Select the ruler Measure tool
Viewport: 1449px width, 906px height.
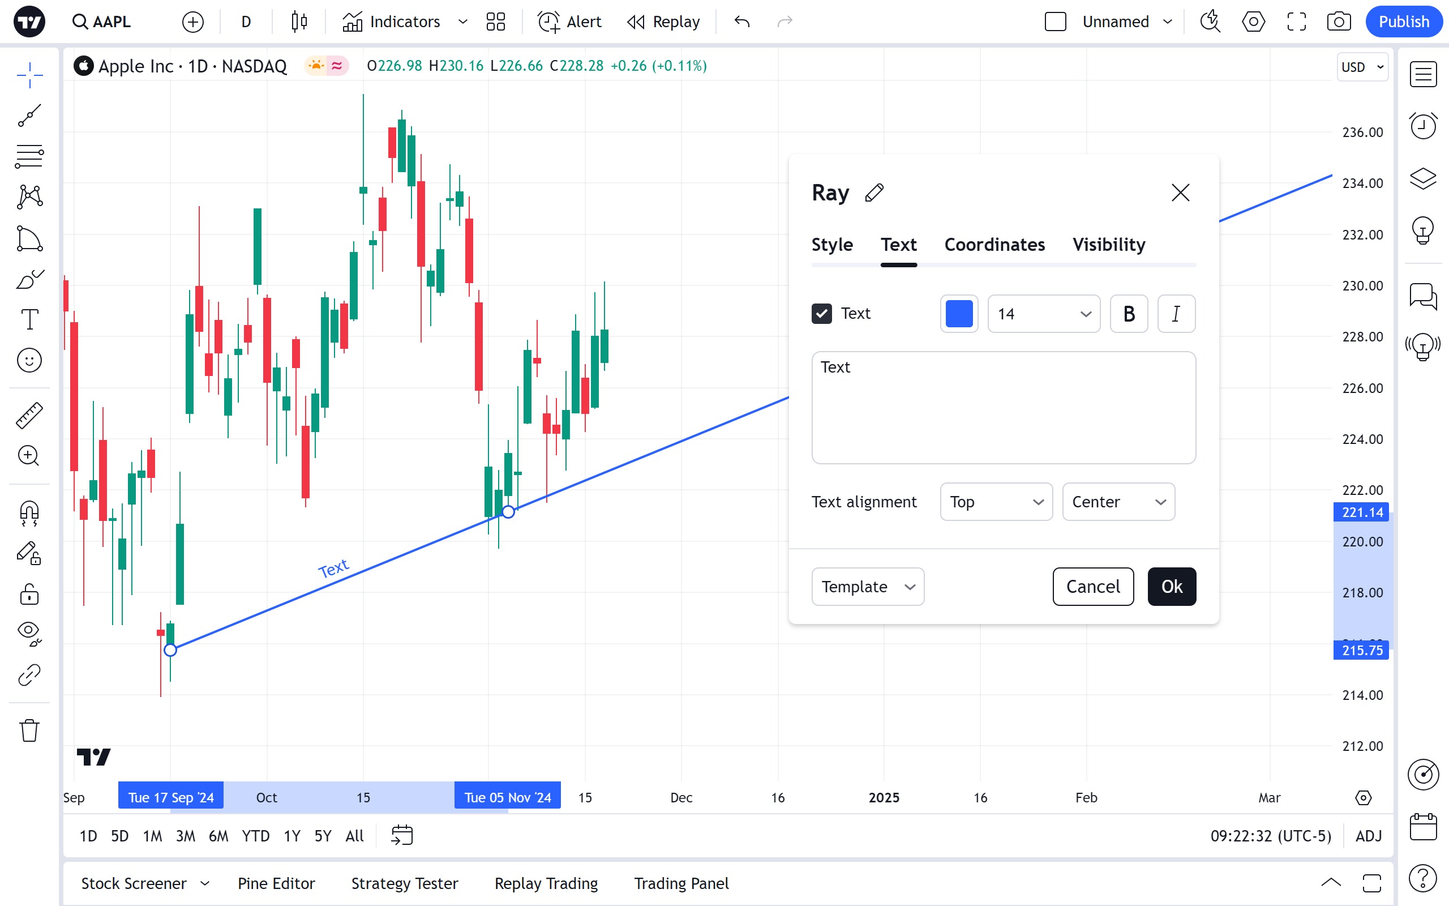click(x=29, y=415)
